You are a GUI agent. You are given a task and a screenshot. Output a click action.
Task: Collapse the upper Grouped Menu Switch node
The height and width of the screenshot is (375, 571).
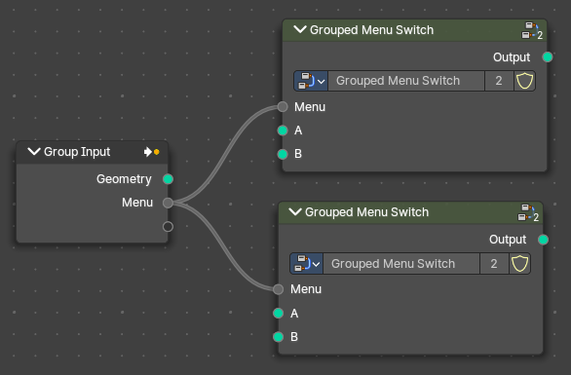300,29
